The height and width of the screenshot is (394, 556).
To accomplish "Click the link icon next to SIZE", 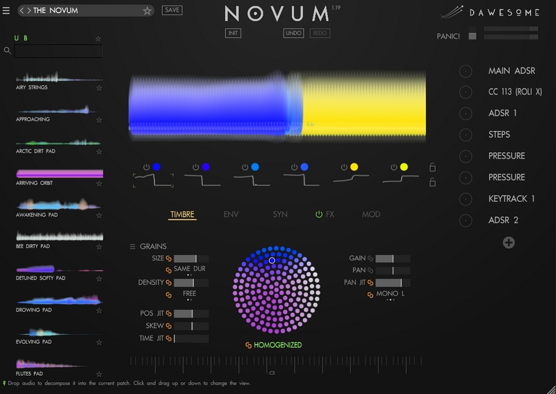I will (x=169, y=258).
